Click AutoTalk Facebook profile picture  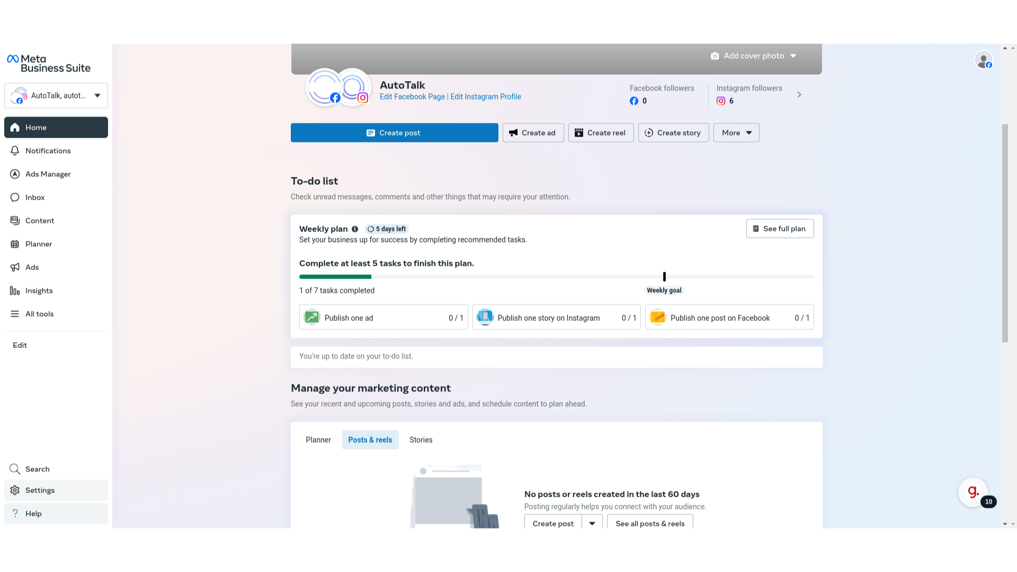pos(324,87)
